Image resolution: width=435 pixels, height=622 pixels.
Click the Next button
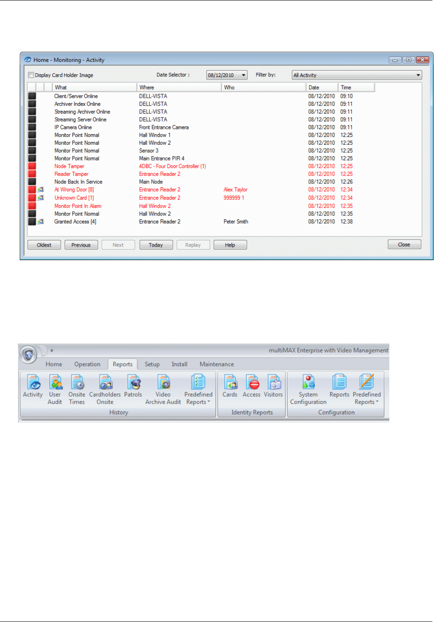click(118, 245)
